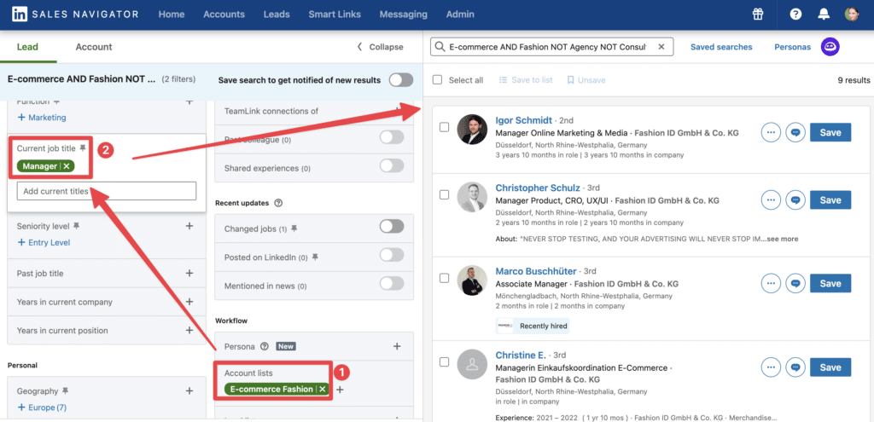Open the profile avatar menu
The width and height of the screenshot is (874, 422).
(852, 14)
